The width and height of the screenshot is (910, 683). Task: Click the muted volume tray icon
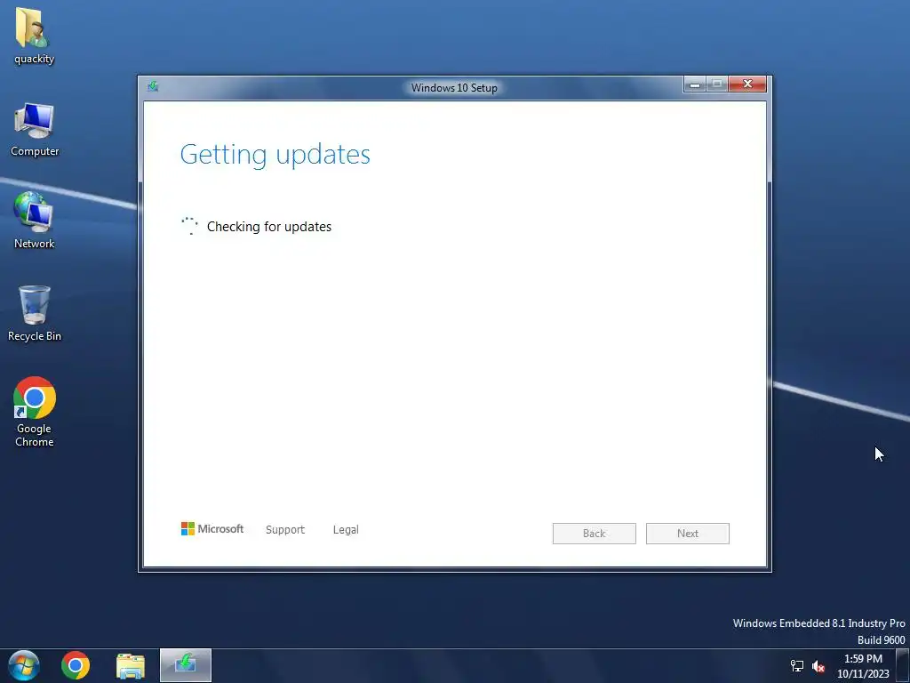[x=818, y=666]
